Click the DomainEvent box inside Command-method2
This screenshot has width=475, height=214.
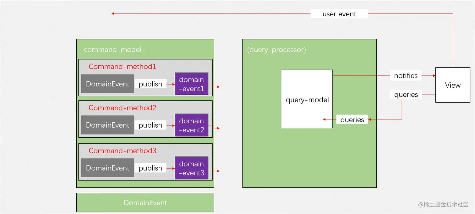click(107, 125)
